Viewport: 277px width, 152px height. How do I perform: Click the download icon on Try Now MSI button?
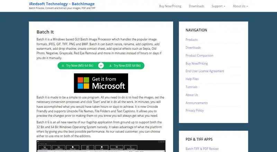point(63,66)
